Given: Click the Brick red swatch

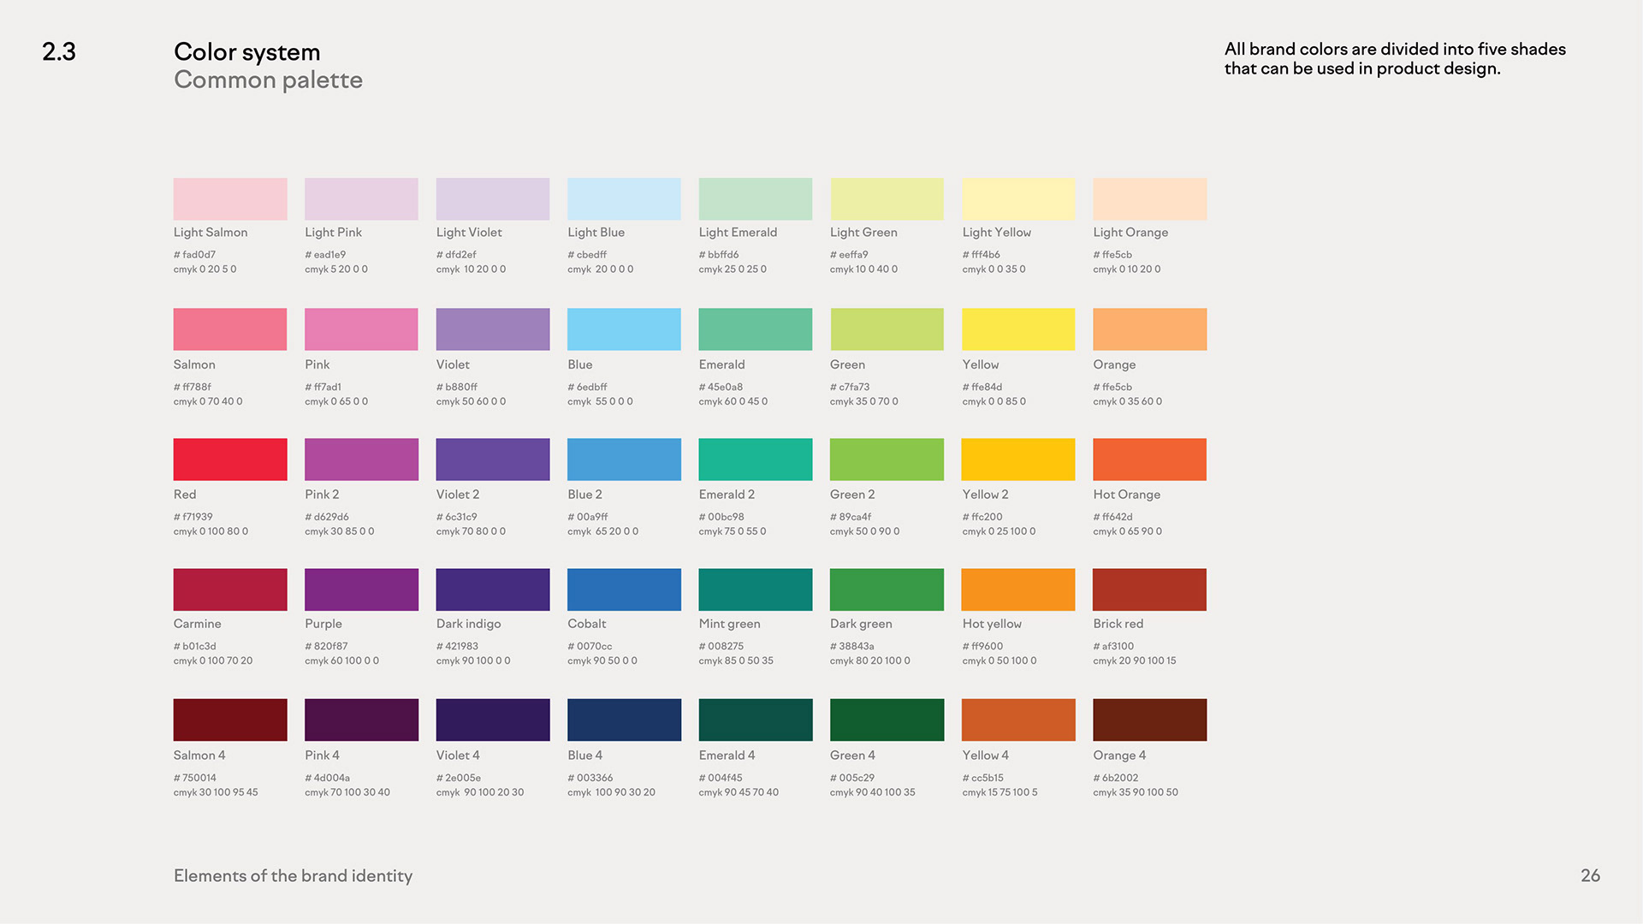Looking at the screenshot, I should point(1149,589).
